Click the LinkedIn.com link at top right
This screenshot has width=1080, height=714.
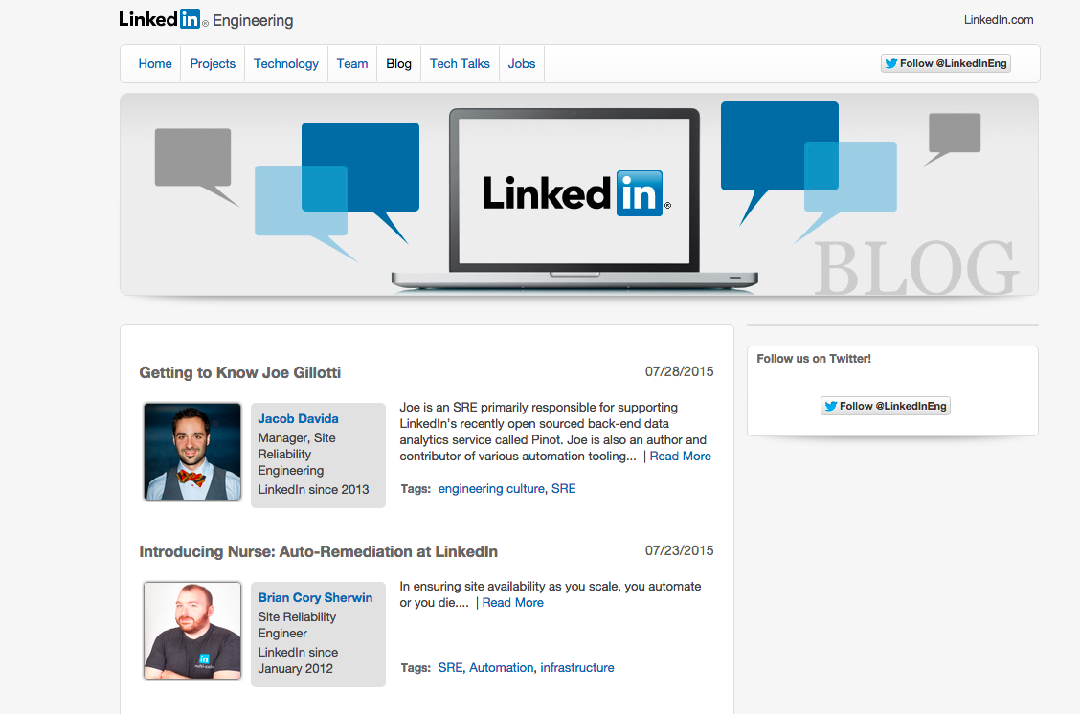tap(1000, 19)
